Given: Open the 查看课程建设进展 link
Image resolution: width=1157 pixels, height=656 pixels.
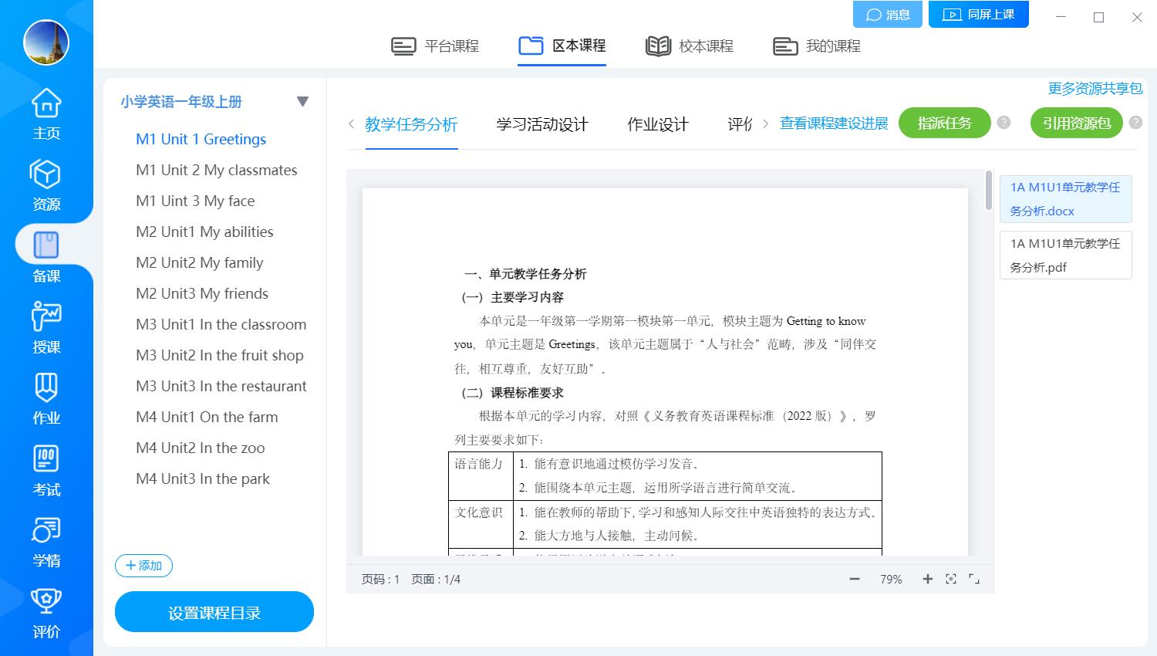Looking at the screenshot, I should tap(834, 123).
